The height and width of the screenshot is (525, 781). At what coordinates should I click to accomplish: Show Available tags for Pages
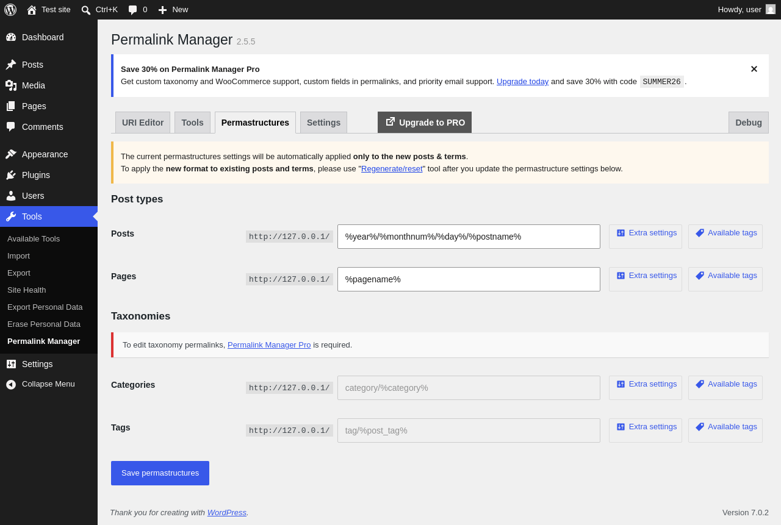point(725,279)
